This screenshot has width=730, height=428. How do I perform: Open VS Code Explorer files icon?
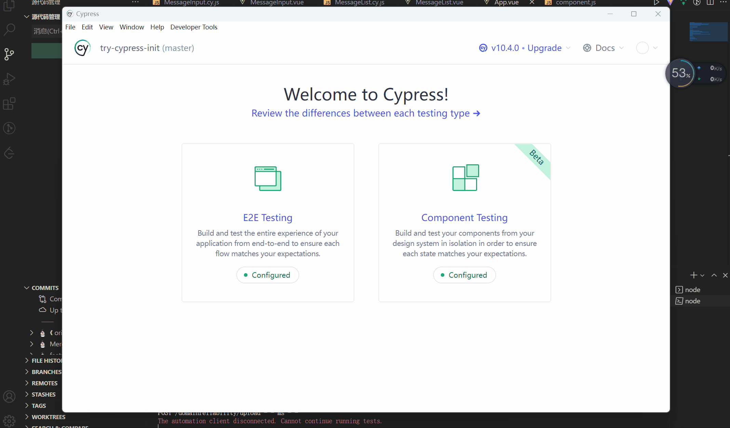click(9, 5)
